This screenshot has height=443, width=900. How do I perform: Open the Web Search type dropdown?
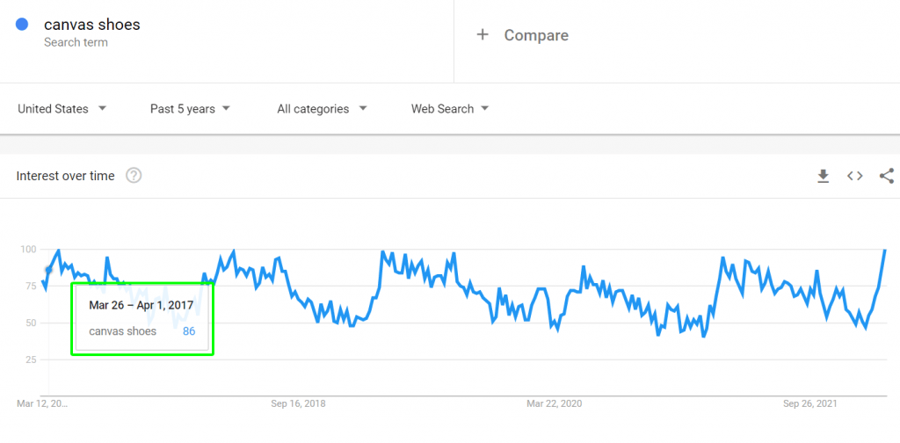(450, 109)
